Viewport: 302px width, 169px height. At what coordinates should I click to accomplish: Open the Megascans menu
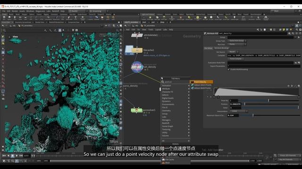40,11
